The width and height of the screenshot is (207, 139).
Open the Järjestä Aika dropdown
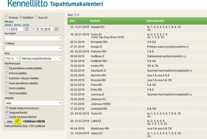click(33, 103)
